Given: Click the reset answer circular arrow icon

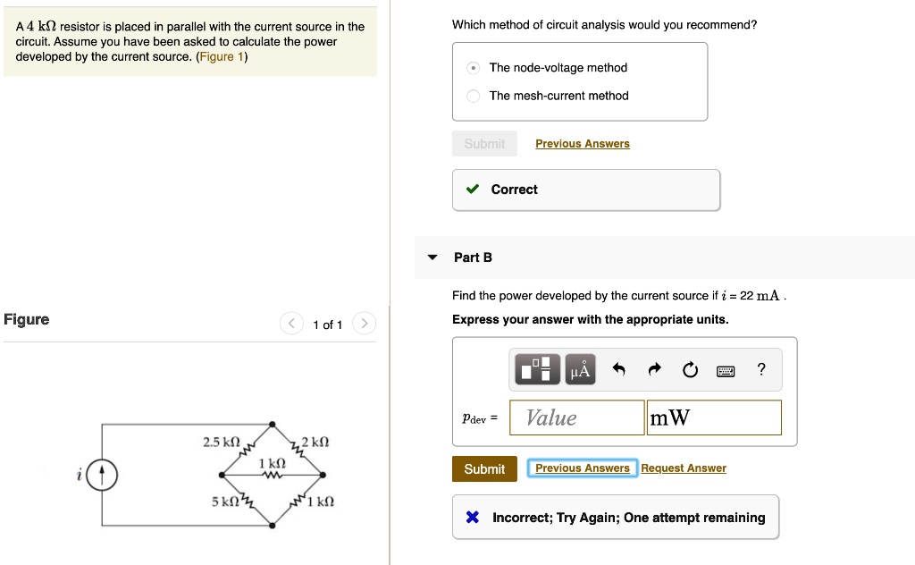Looking at the screenshot, I should [x=689, y=369].
